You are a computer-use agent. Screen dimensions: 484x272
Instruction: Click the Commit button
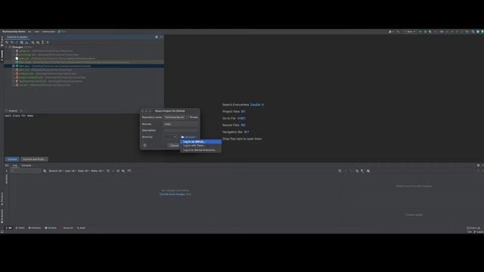(12, 159)
